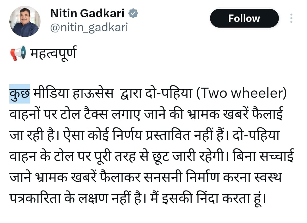Open the @nitin_gadkari handle link
The height and width of the screenshot is (223, 307).
[89, 27]
